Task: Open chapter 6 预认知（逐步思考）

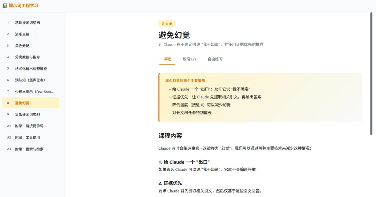Action: click(31, 80)
